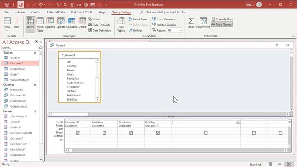
Task: Open the query Parameters dialog
Action: click(203, 23)
